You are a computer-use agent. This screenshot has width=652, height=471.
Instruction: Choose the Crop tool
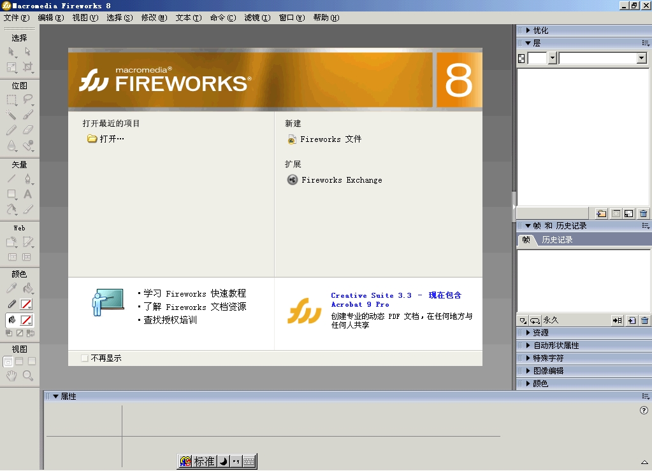tap(27, 67)
